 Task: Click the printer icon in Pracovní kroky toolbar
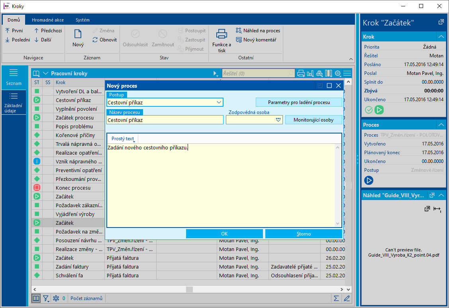301,73
